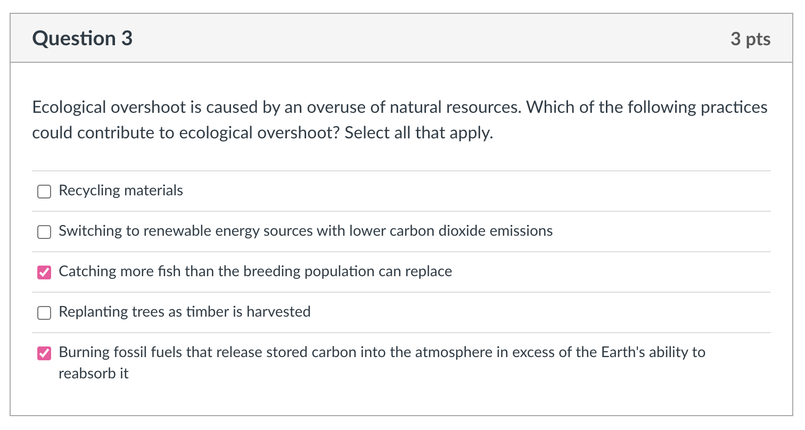
Task: Enable the renewable energy sources option
Action: [44, 231]
